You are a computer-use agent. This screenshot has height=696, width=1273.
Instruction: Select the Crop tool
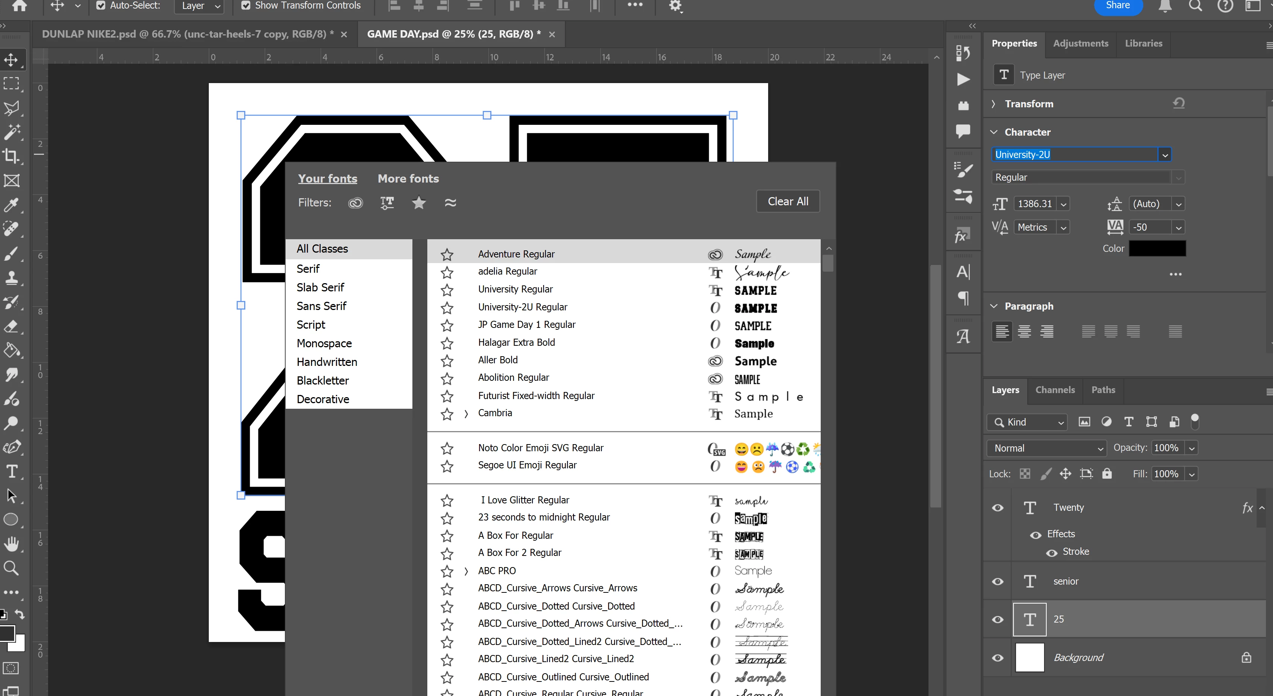[11, 156]
